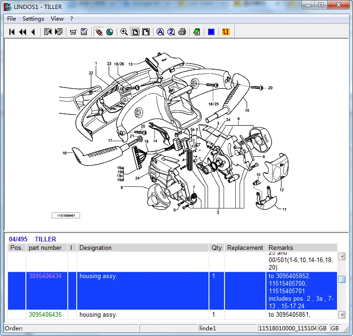Viewport: 353px width, 336px height.
Task: Click the green notebook icon
Action: pos(197,32)
